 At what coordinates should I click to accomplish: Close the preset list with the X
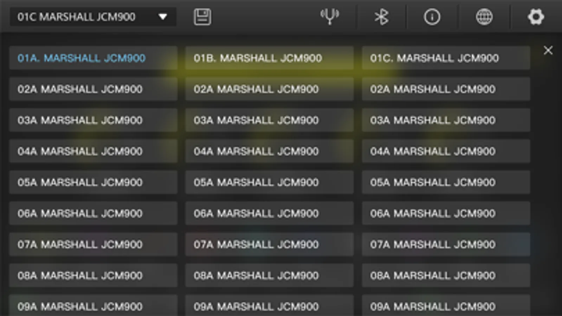[x=548, y=50]
